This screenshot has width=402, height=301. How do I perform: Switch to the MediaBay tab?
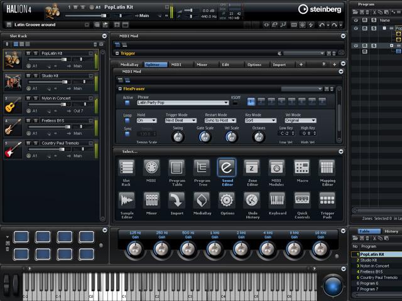point(129,65)
